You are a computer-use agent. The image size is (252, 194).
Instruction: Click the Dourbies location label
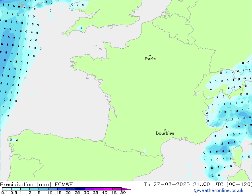click(x=165, y=133)
